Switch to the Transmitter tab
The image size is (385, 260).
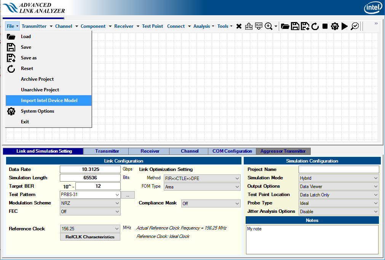pyautogui.click(x=107, y=151)
